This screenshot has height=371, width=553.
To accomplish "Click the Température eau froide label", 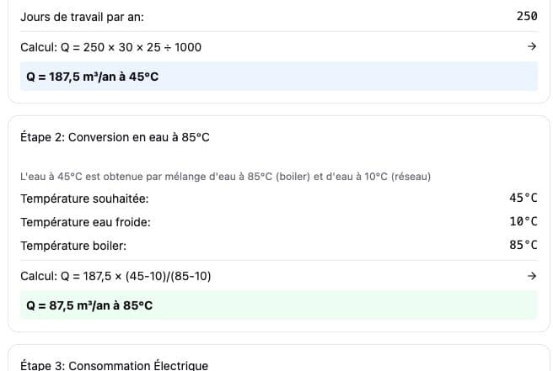I will (85, 222).
